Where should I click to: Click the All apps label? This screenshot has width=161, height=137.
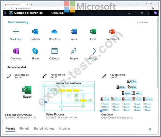click(93, 59)
